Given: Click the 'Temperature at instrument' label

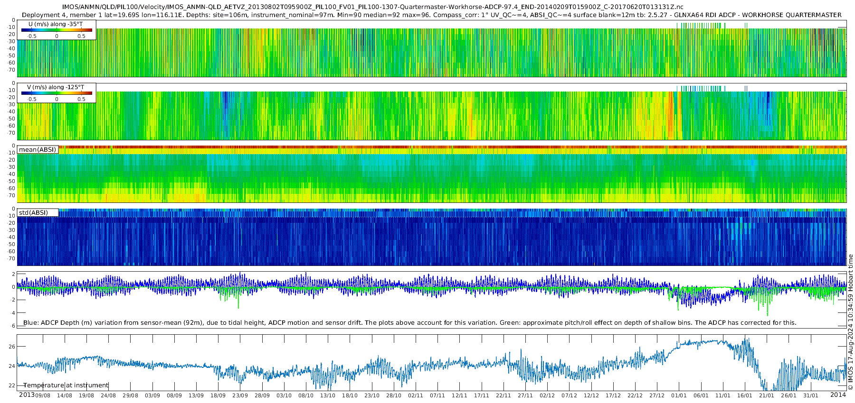Looking at the screenshot, I should [66, 385].
